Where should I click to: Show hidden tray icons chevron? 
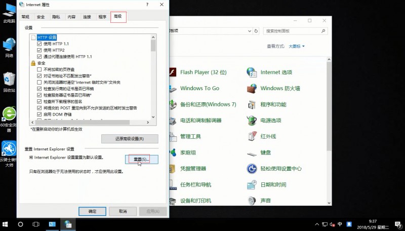pyautogui.click(x=317, y=224)
